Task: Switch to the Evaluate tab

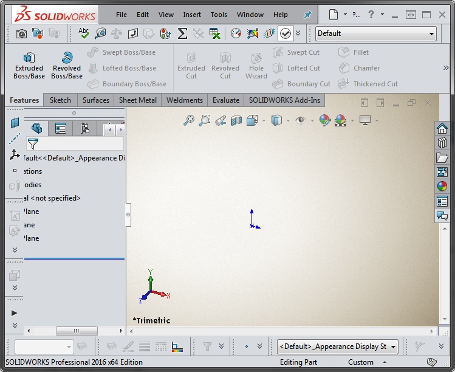Action: pos(226,100)
